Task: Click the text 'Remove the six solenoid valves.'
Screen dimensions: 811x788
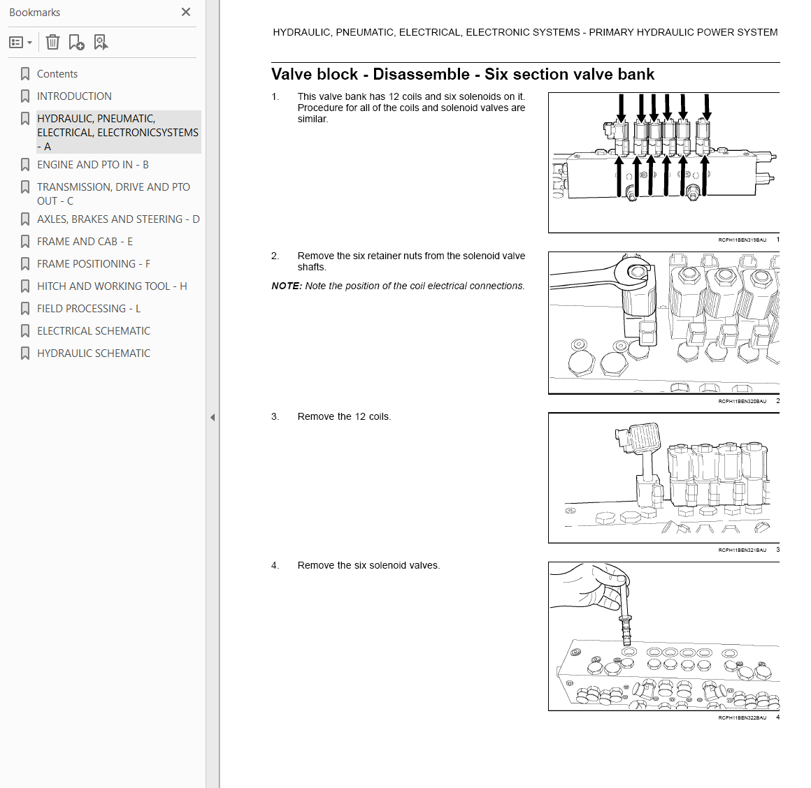Action: 368,565
